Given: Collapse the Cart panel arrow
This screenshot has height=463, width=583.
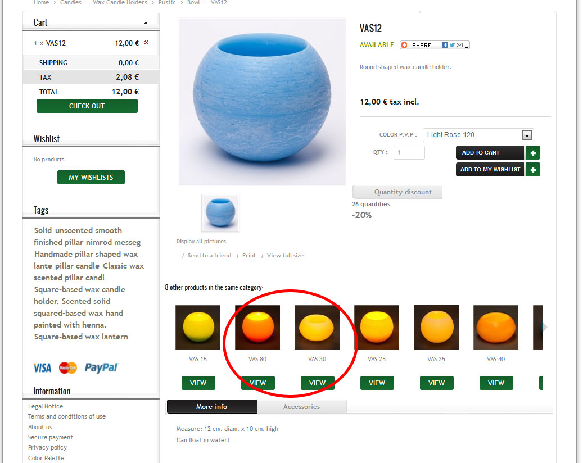Looking at the screenshot, I should tap(146, 23).
